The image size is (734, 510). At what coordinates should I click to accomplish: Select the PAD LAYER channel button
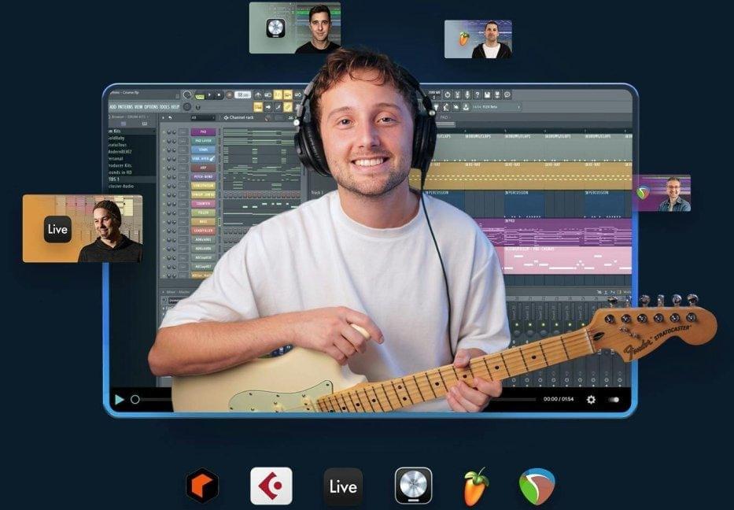coord(203,141)
